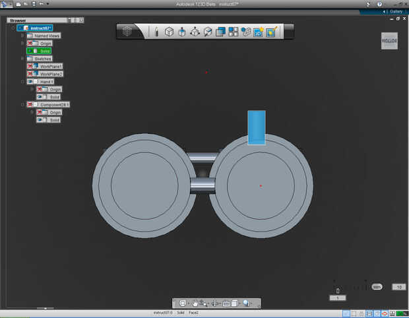Select the Component26:1 tree item
This screenshot has width=409, height=318.
48,105
